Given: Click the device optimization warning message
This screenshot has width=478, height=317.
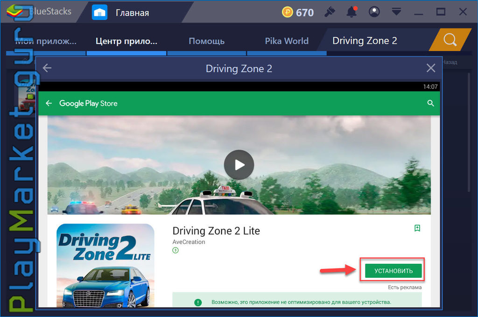Looking at the screenshot, I should click(301, 302).
